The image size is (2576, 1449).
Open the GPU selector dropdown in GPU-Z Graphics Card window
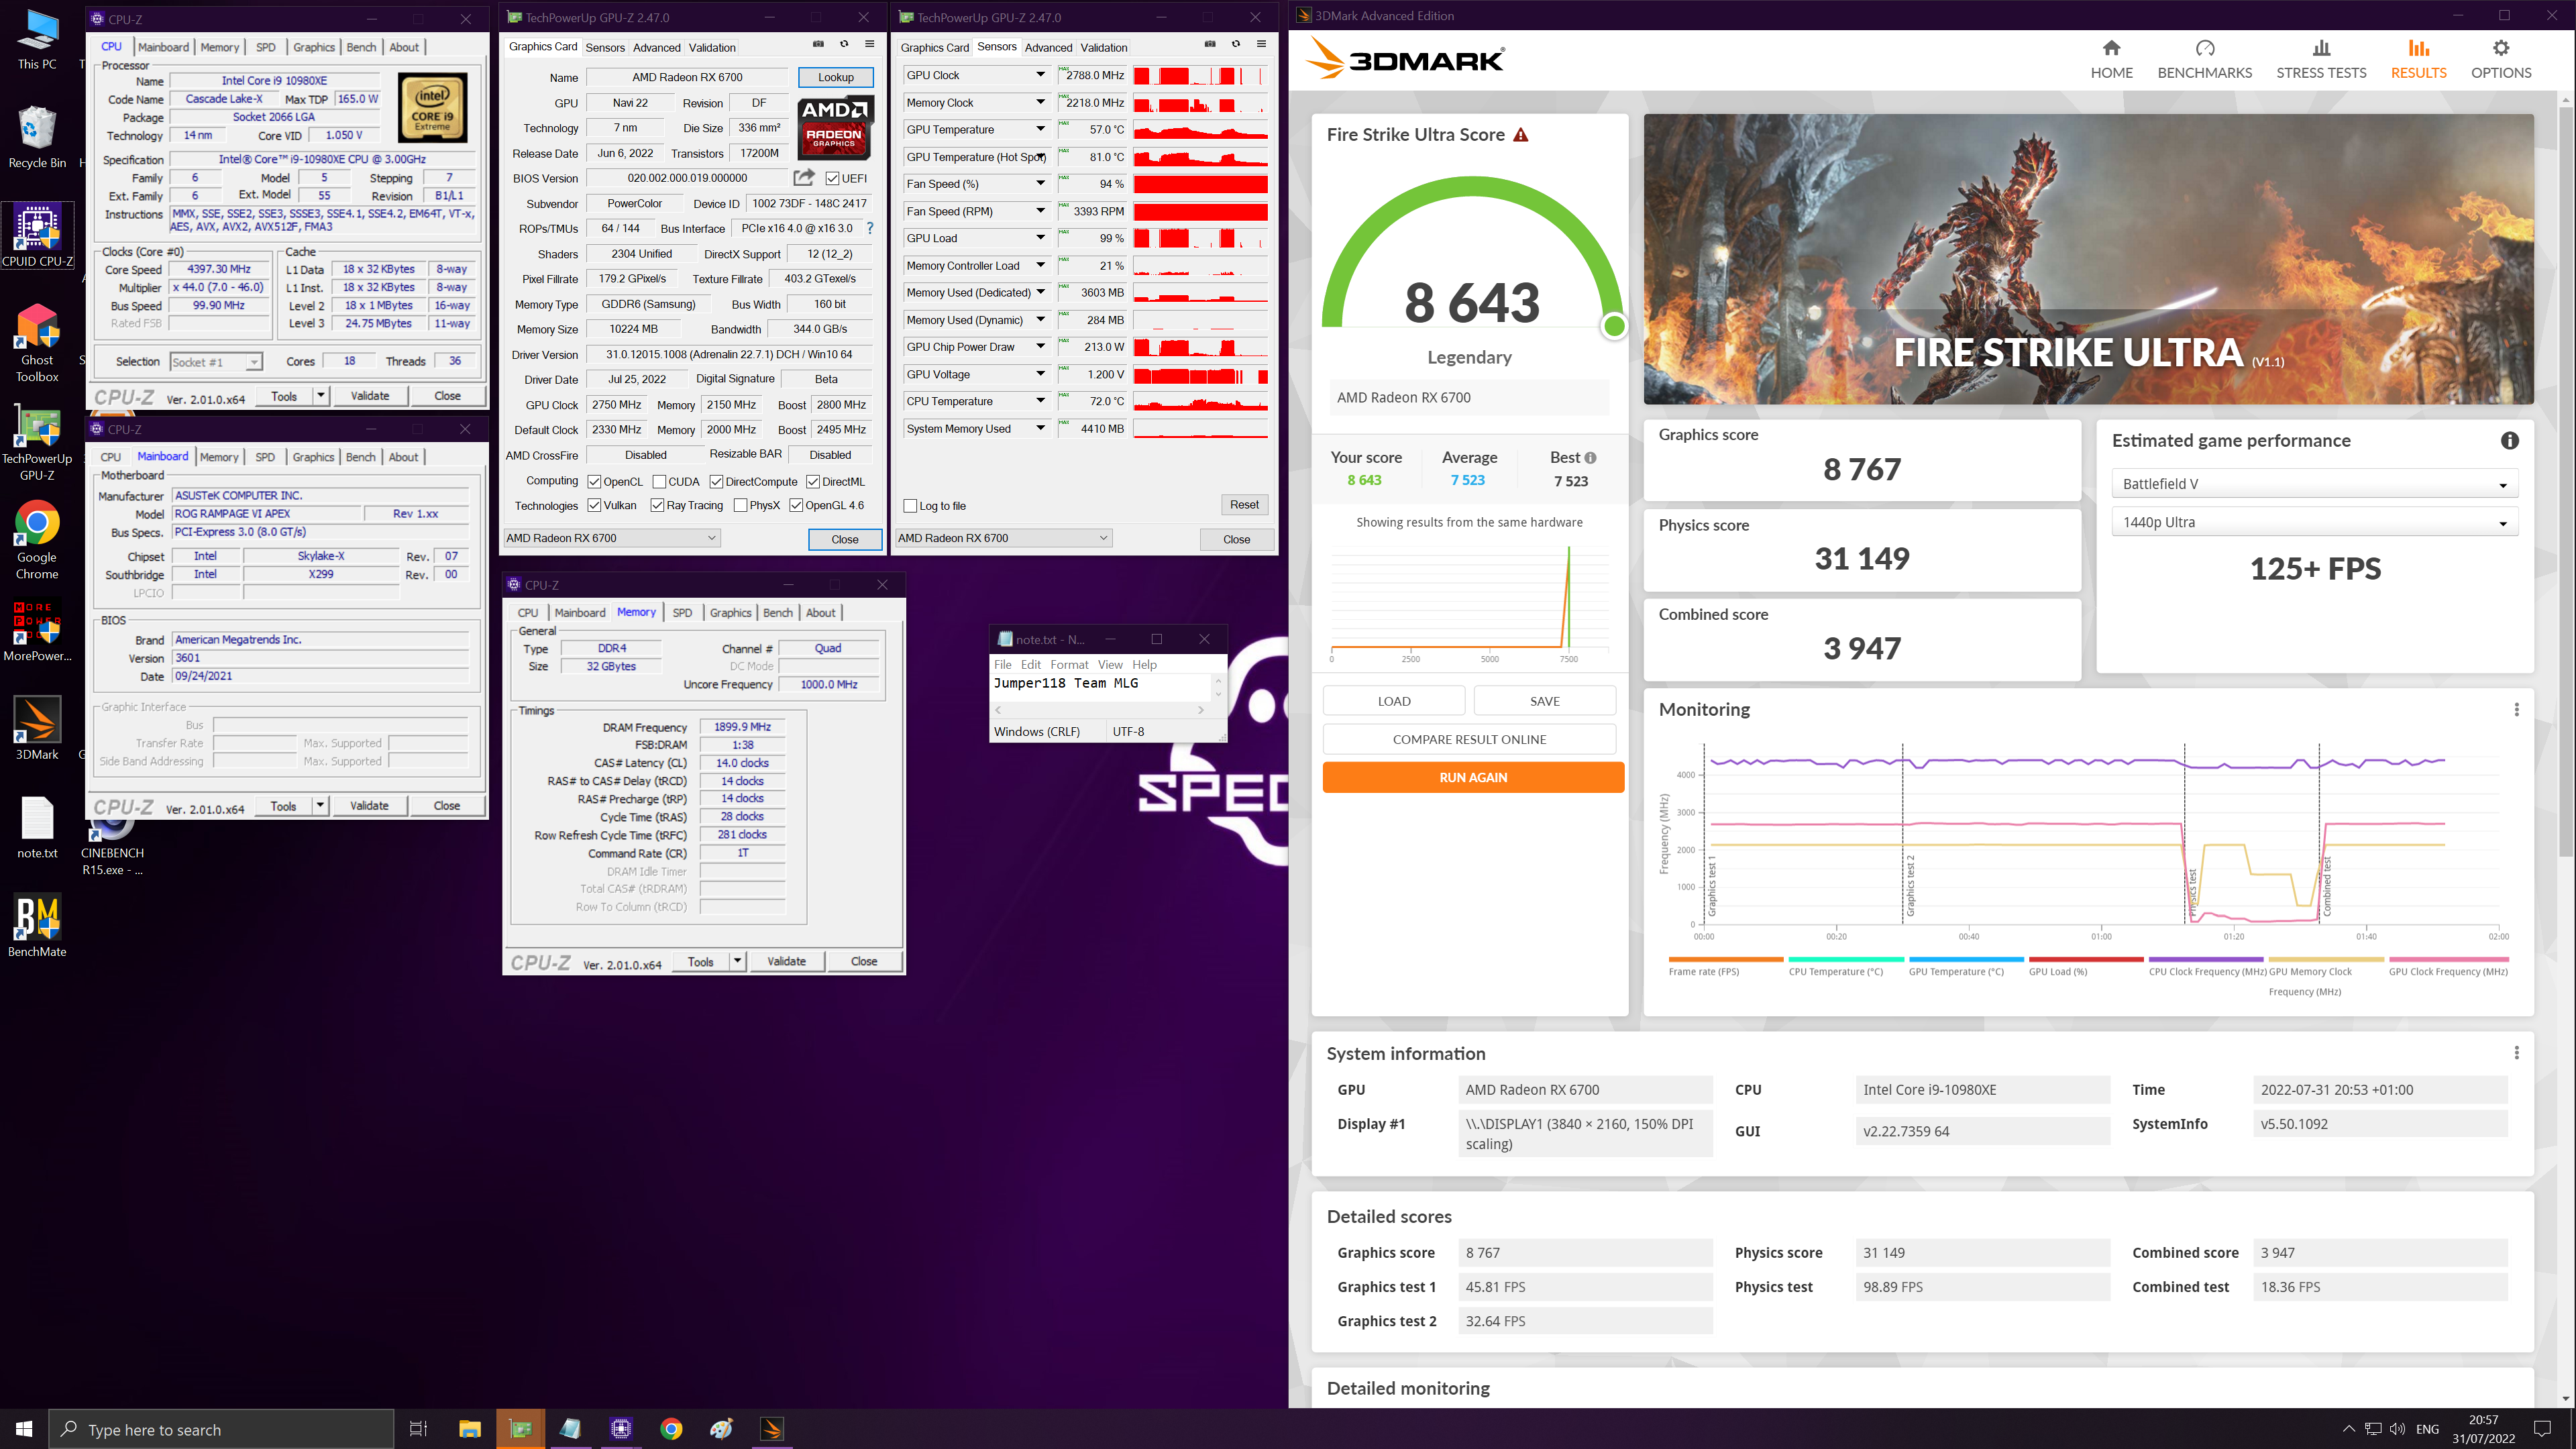click(611, 538)
